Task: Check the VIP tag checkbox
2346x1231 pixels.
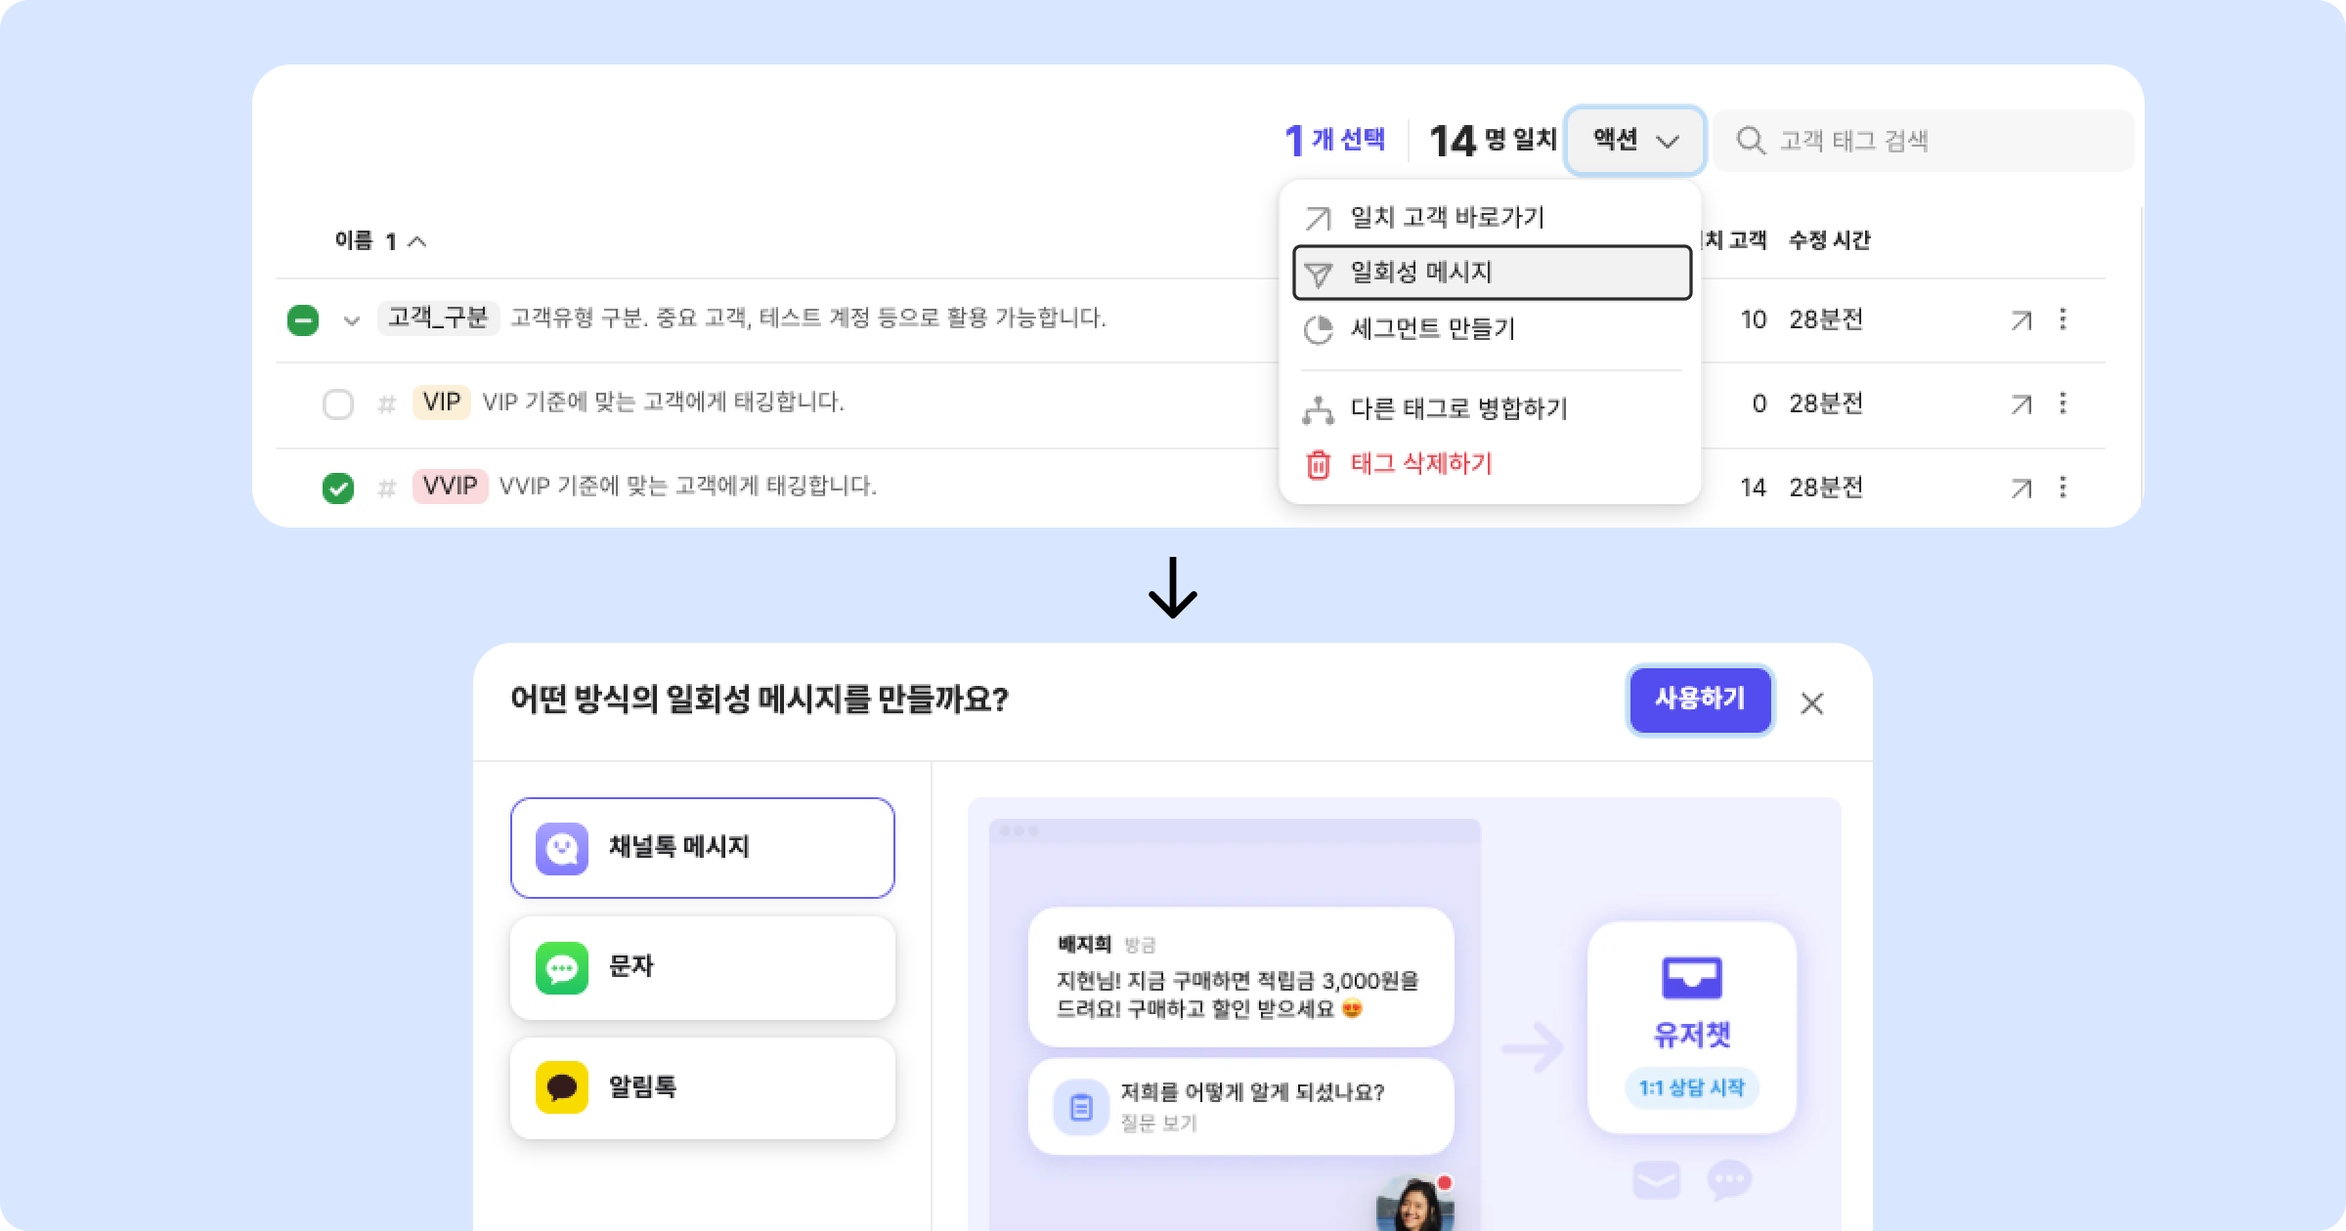Action: (338, 403)
